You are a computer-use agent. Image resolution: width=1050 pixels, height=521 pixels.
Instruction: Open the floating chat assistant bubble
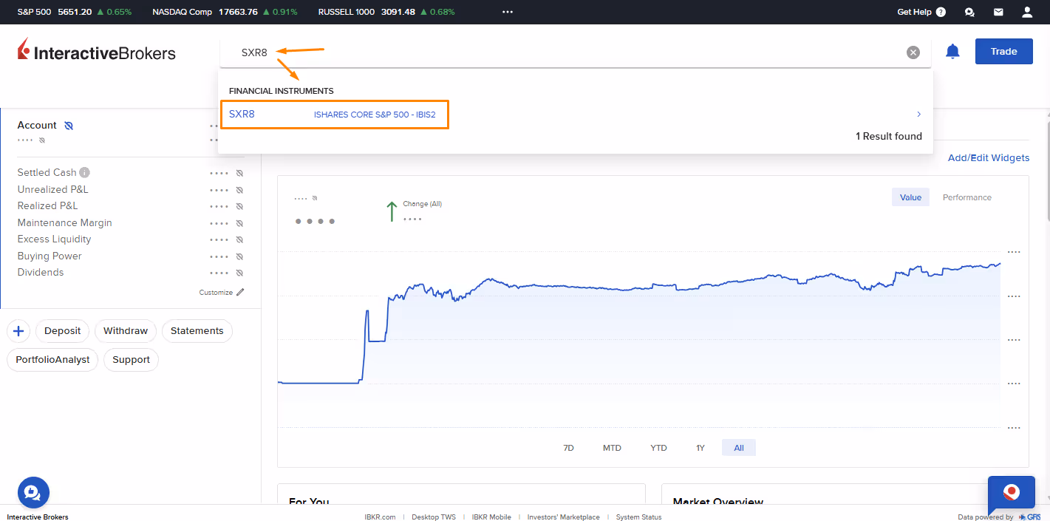point(33,492)
